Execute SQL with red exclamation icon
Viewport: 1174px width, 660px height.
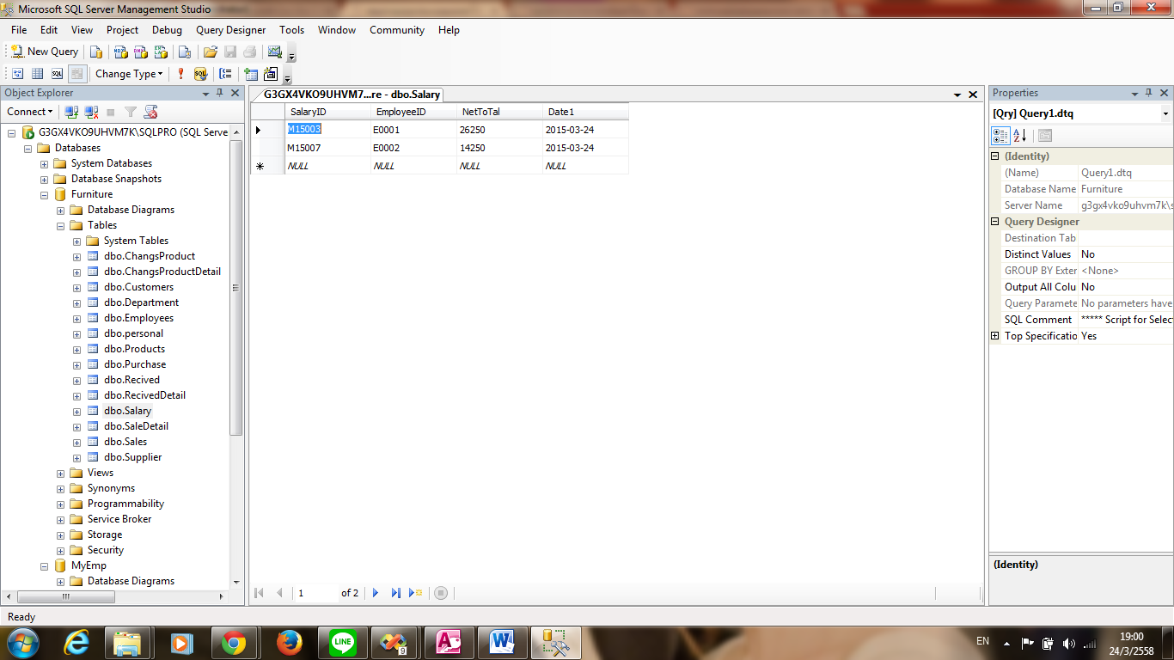(x=181, y=74)
